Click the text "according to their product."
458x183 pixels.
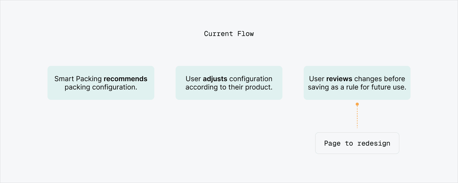coord(229,87)
